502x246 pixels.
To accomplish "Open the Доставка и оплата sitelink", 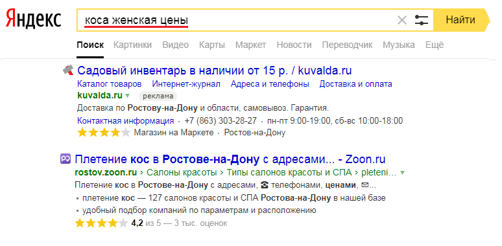I will point(355,84).
